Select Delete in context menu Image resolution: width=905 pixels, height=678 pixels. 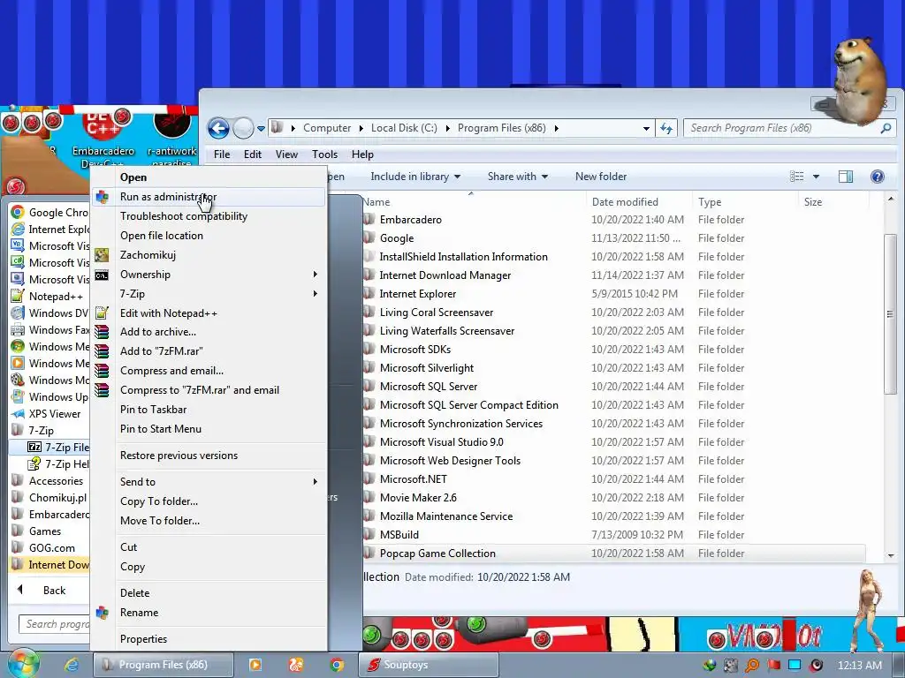point(134,592)
